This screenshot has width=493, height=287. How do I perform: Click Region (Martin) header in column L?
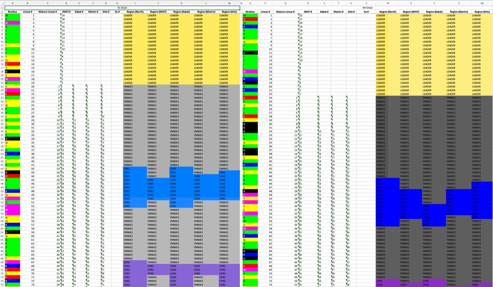pos(206,12)
